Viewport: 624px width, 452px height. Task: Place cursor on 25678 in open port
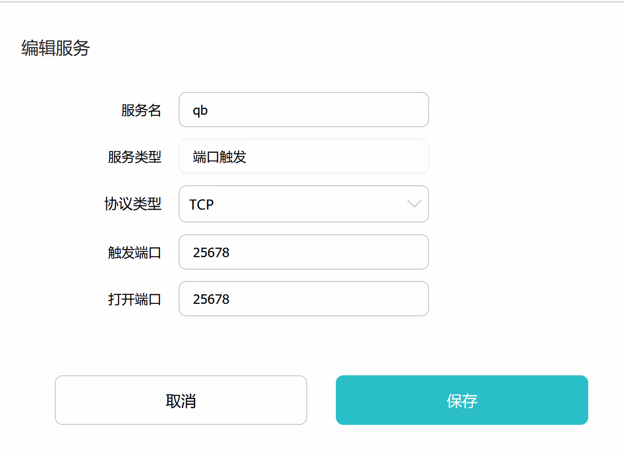(211, 299)
